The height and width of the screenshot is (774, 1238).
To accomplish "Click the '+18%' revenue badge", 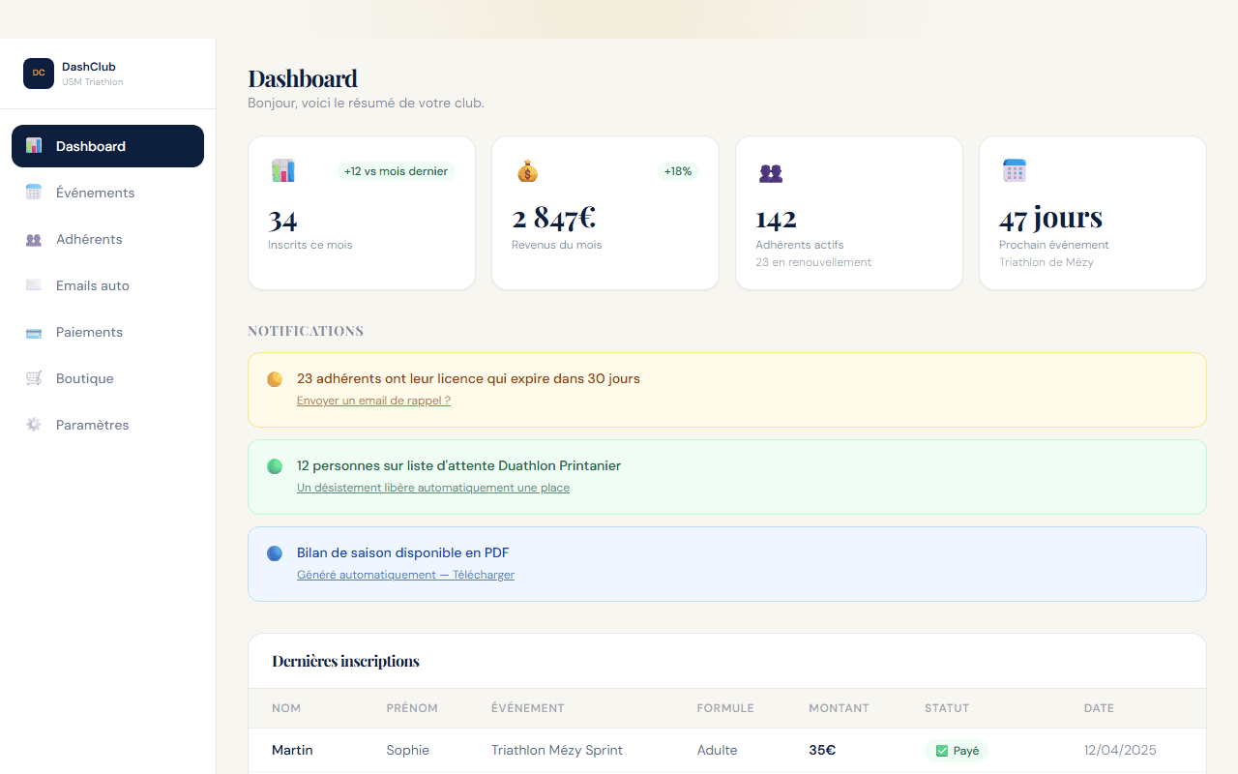I will [678, 171].
